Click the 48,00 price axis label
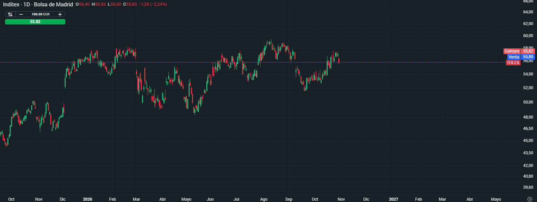 tap(528, 117)
